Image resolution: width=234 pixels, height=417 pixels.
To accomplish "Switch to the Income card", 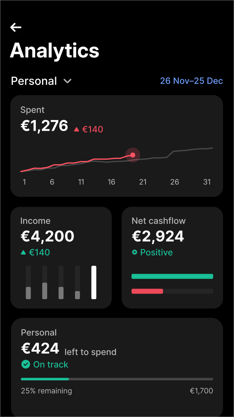I will point(61,257).
